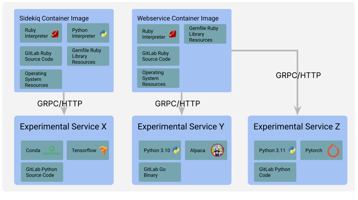
Task: Click the Experimental Service X heading
Action: click(63, 127)
